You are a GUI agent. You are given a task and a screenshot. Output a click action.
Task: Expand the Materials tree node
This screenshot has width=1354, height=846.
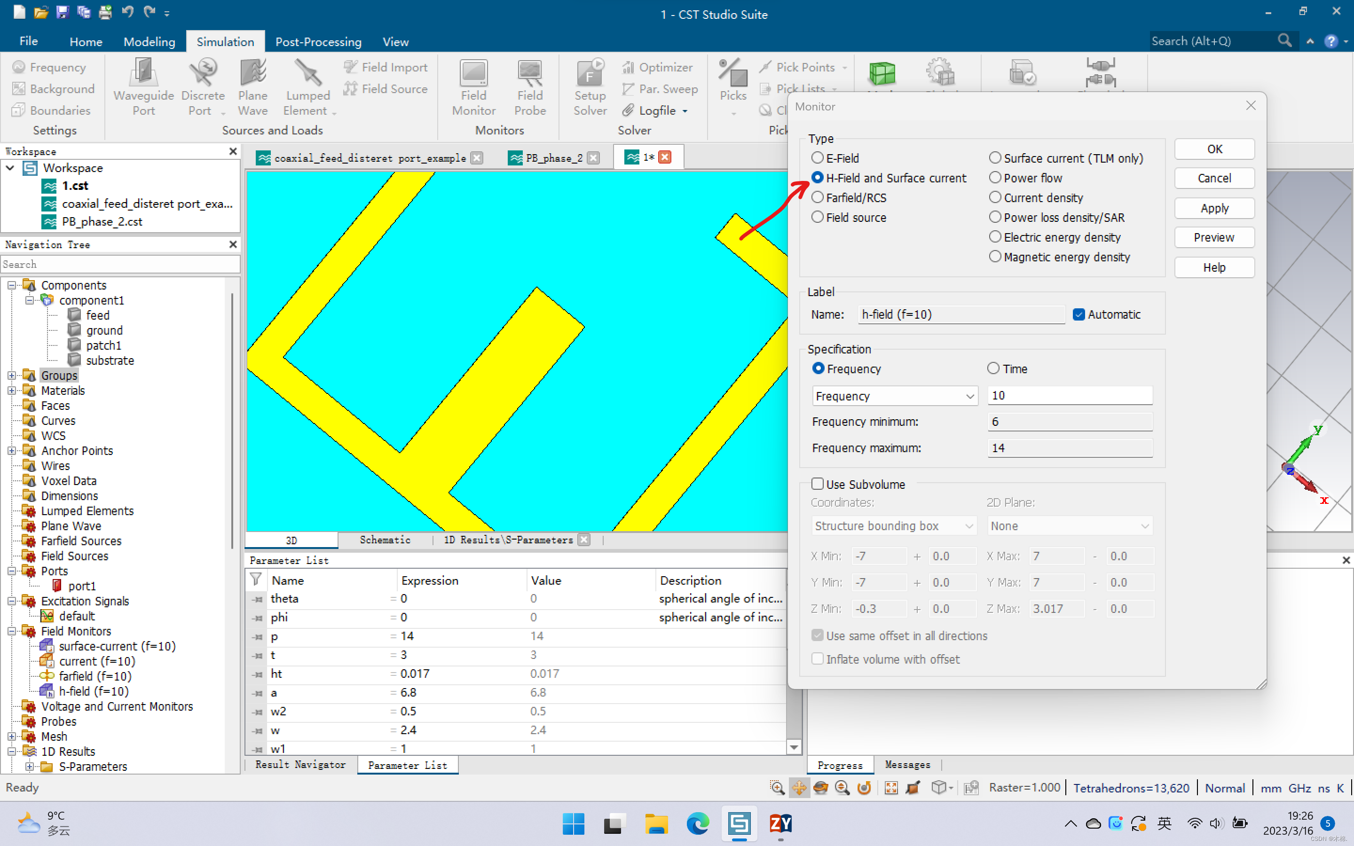pyautogui.click(x=12, y=391)
